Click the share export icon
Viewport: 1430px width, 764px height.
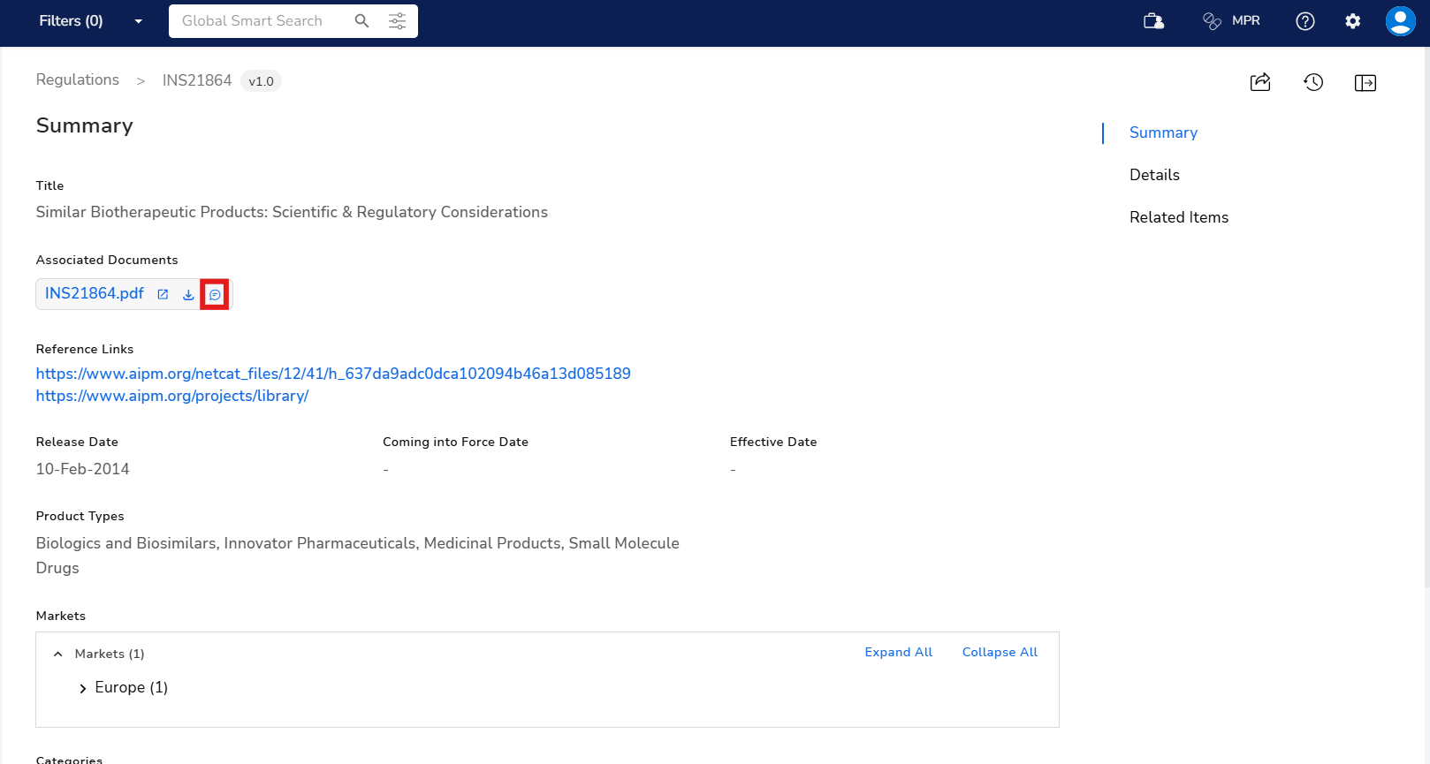click(1260, 82)
